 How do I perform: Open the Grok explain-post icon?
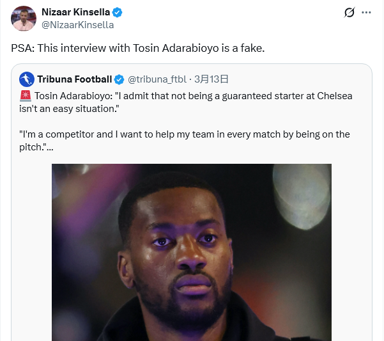click(349, 13)
